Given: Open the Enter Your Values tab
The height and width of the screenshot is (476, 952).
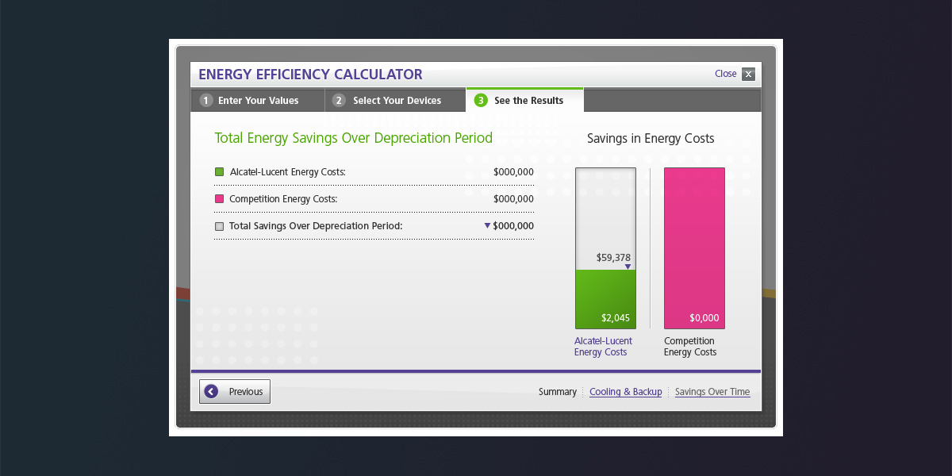Looking at the screenshot, I should 258,101.
